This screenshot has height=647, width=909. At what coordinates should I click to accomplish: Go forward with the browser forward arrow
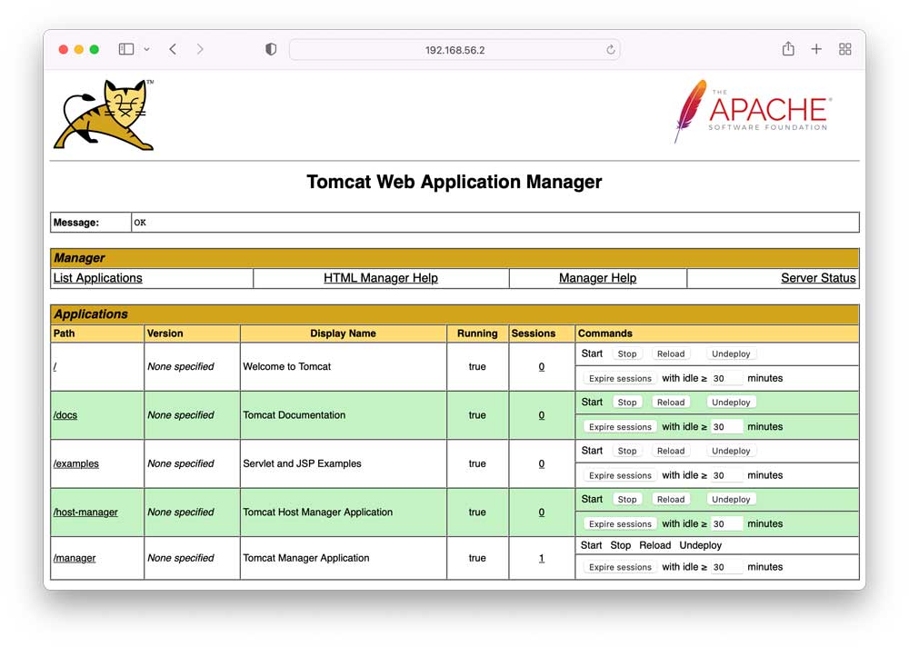click(200, 49)
